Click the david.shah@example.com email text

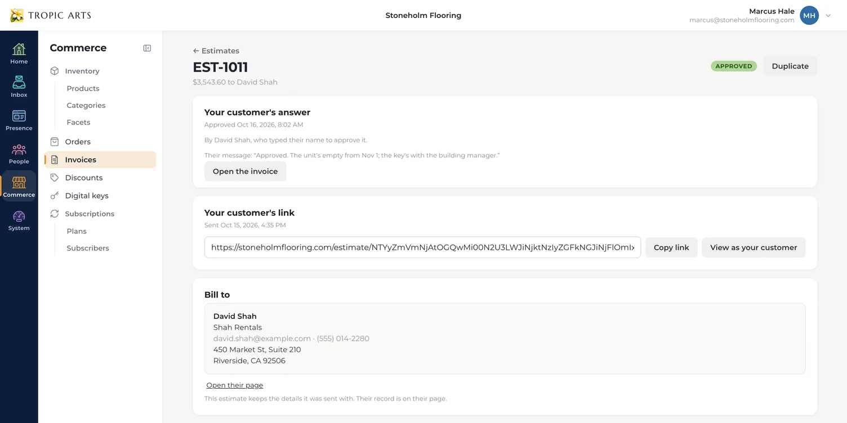point(262,339)
